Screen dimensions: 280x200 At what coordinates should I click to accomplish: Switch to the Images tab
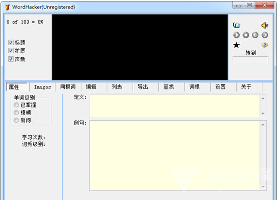[x=43, y=87]
